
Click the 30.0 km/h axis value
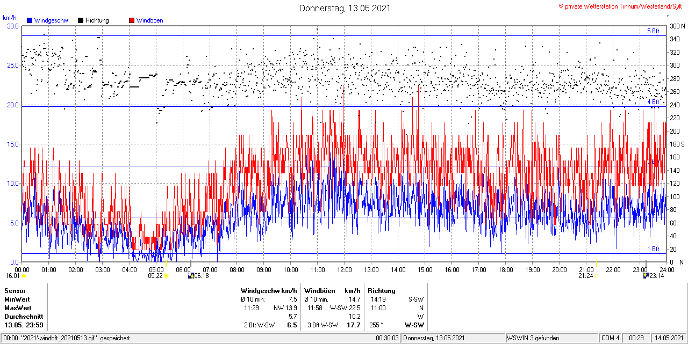[13, 26]
